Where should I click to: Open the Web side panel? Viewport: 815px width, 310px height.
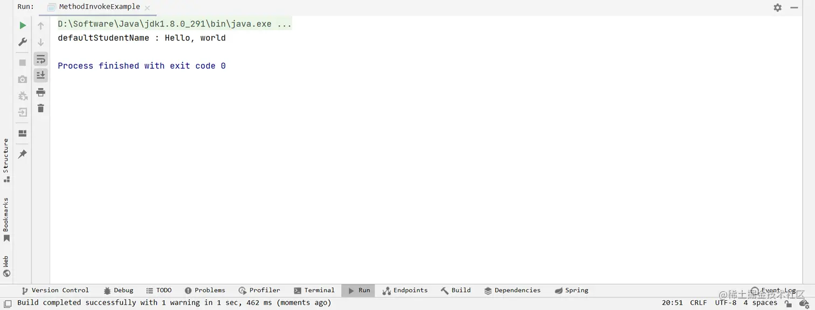pos(6,266)
